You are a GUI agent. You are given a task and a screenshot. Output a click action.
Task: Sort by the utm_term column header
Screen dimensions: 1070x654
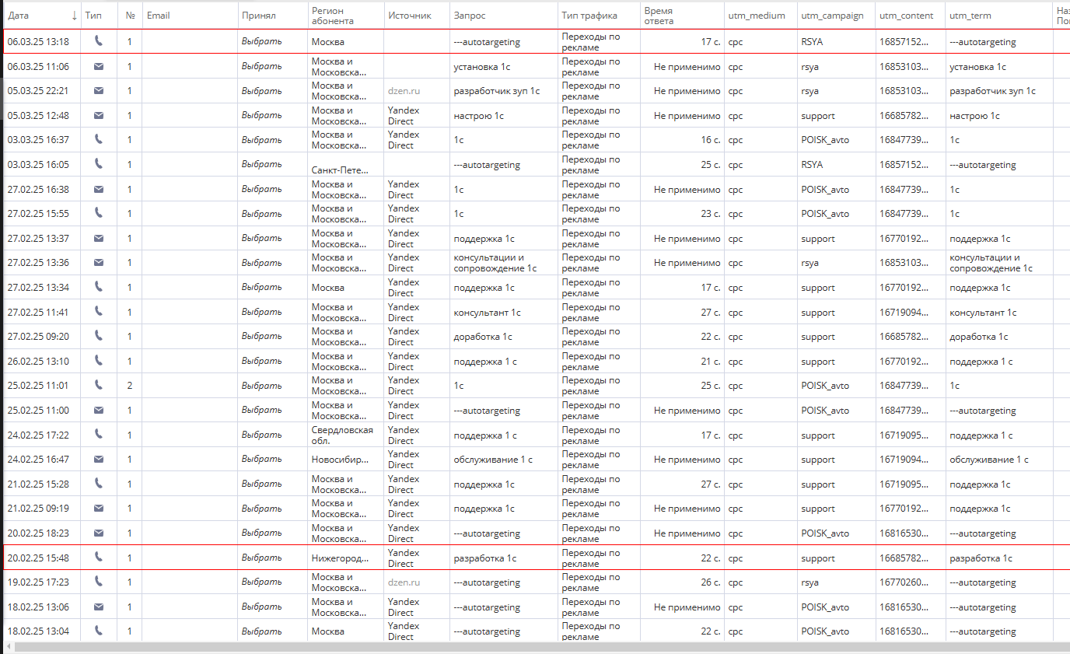tap(970, 16)
